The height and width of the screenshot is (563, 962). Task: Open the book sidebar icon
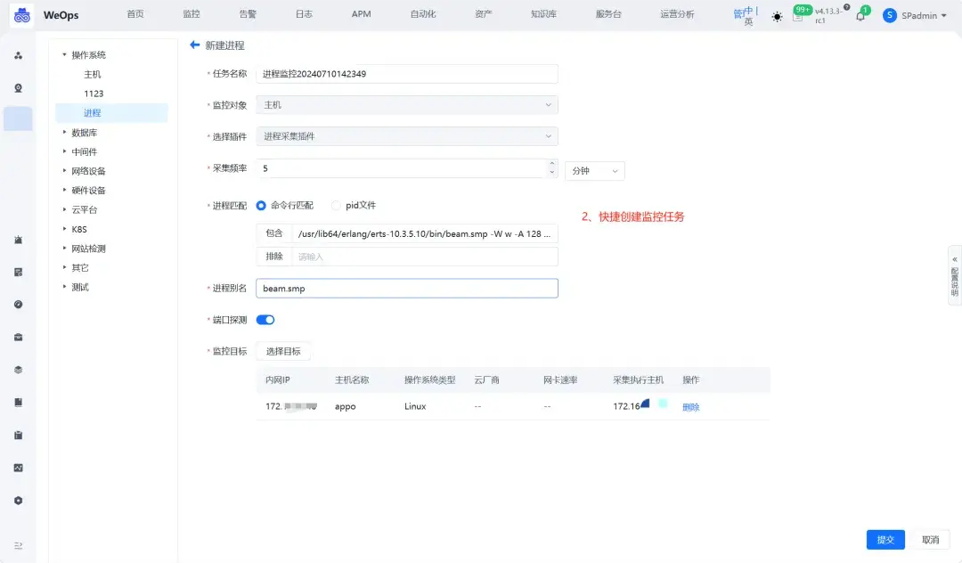pyautogui.click(x=19, y=403)
